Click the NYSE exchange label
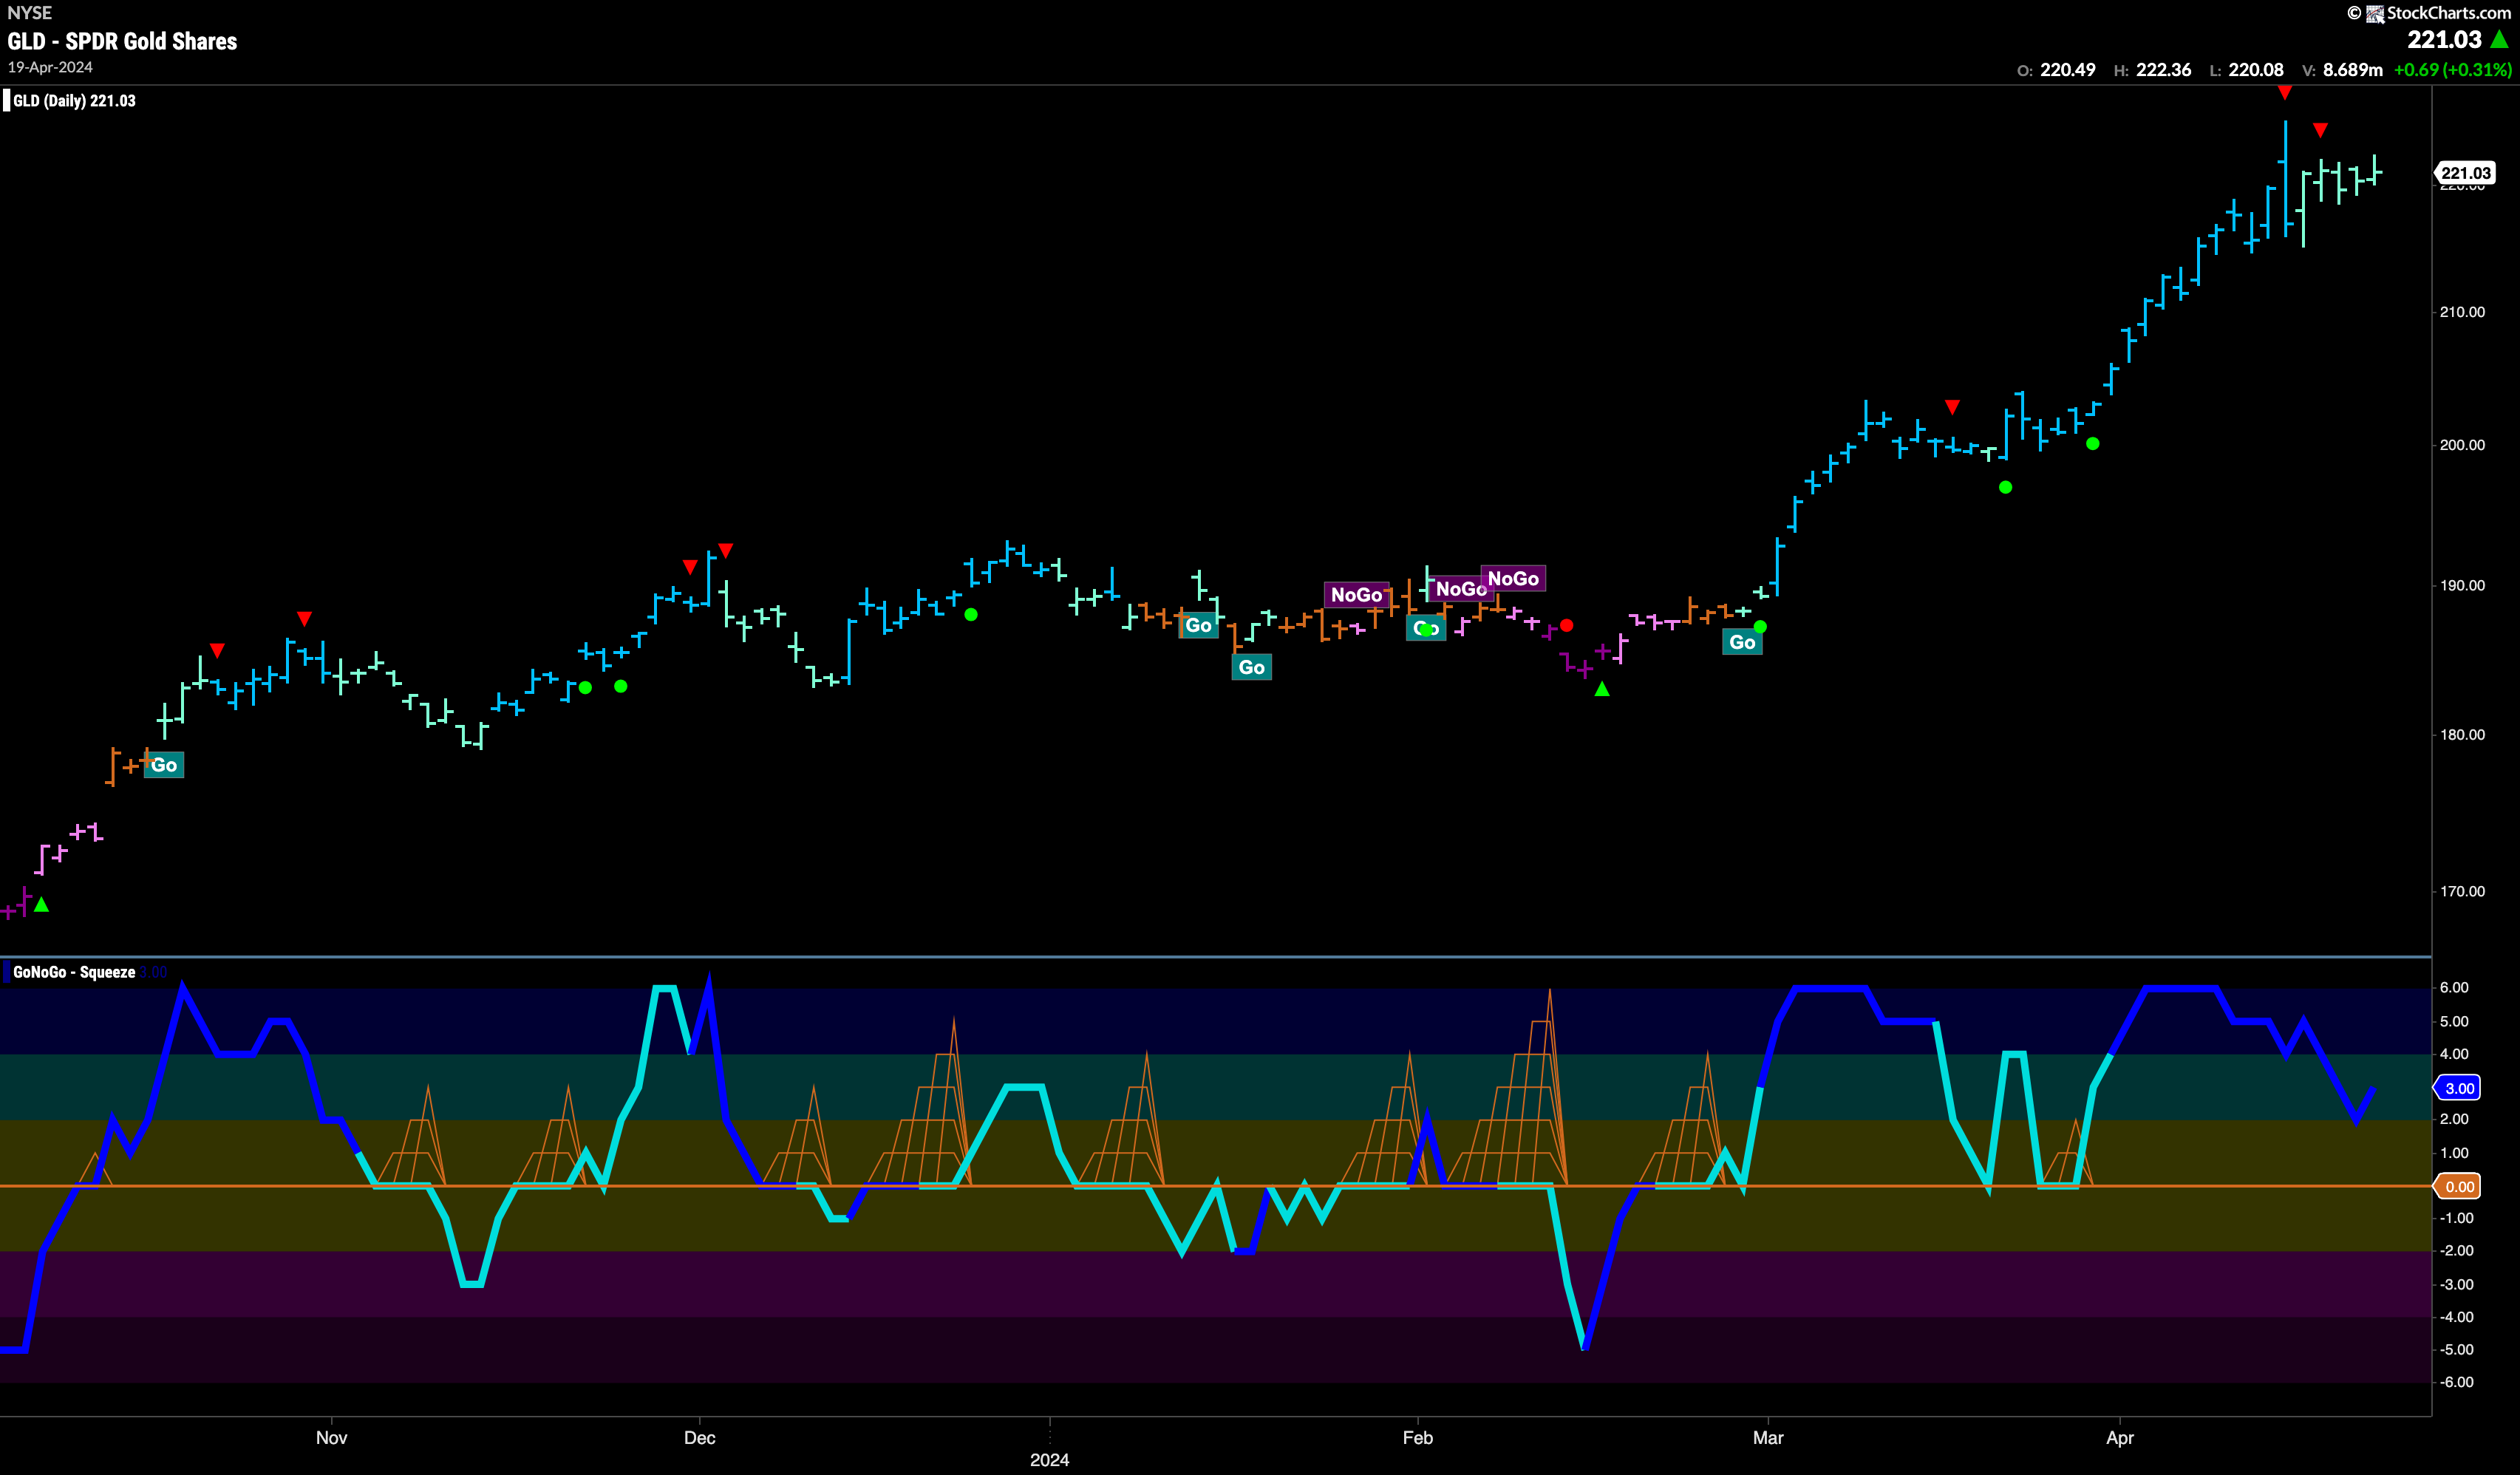 pos(29,13)
